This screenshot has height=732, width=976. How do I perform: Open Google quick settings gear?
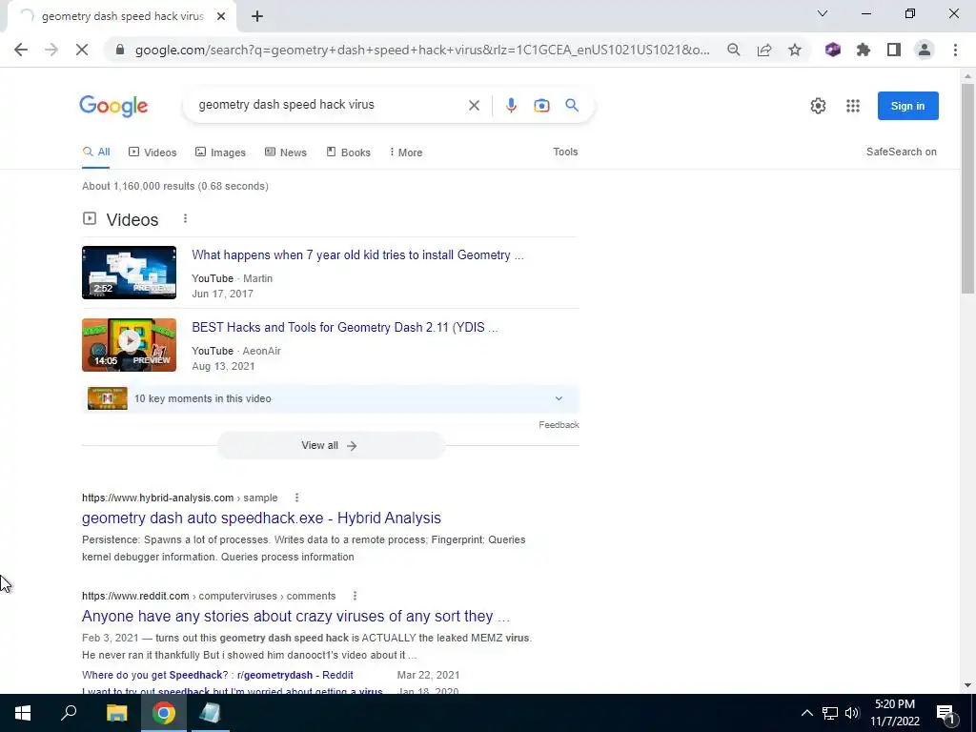pyautogui.click(x=818, y=106)
